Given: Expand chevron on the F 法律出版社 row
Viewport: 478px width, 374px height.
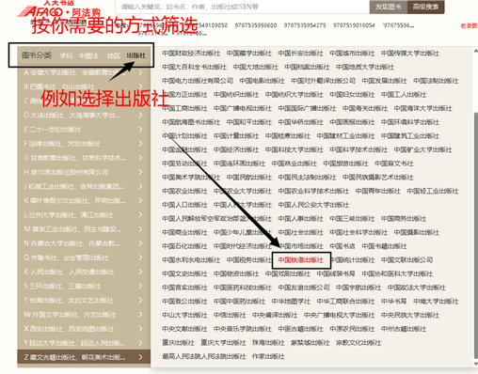Looking at the screenshot, I should tap(140, 144).
